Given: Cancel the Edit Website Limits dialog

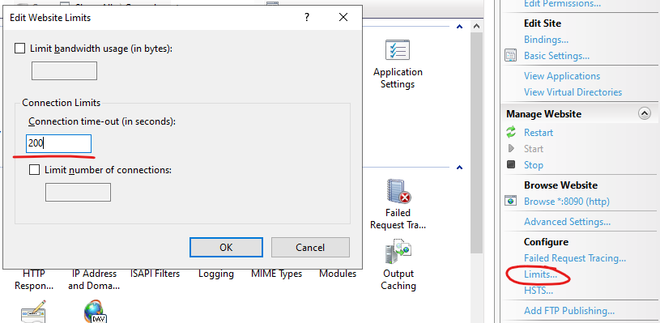Looking at the screenshot, I should (310, 247).
